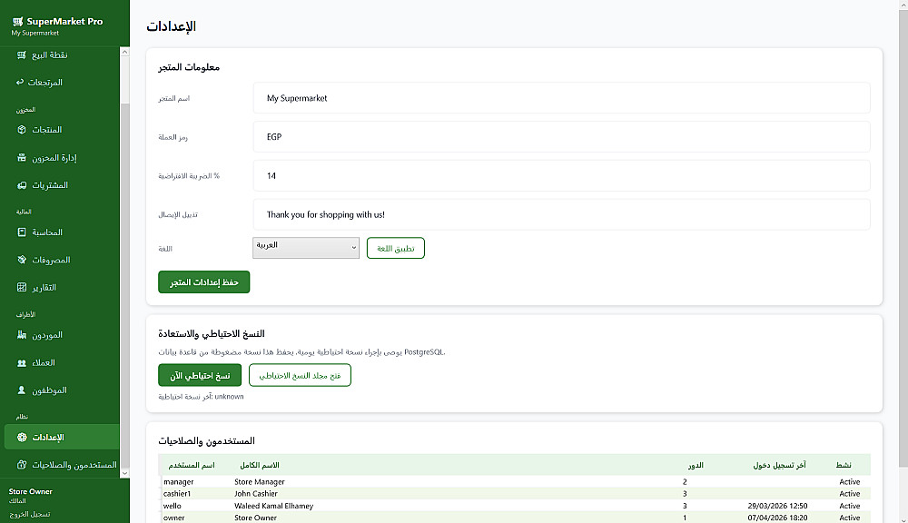Viewport: 908px width, 523px height.
Task: Click the store name field 'My Supermarket'
Action: 561,98
